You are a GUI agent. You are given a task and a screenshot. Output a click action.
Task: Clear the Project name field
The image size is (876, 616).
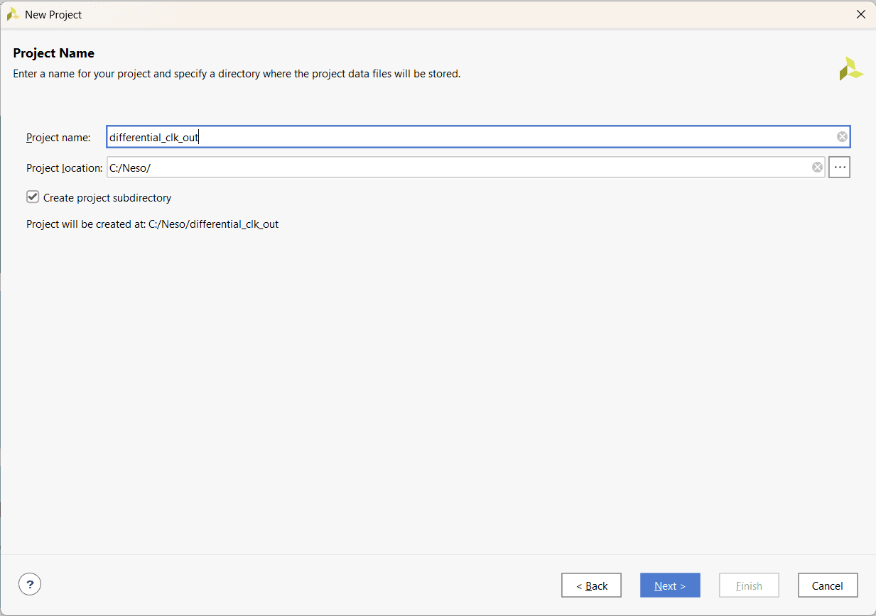click(x=841, y=137)
